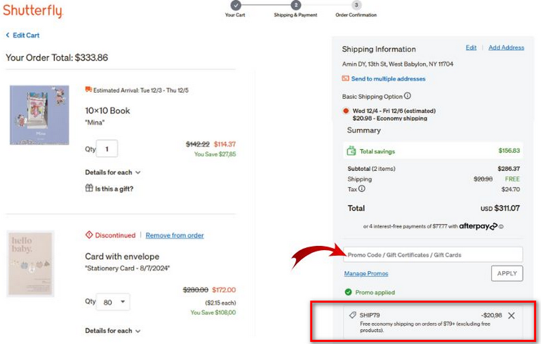Viewport: 541px width, 344px height.
Task: Click the Promo Code input field
Action: [433, 255]
